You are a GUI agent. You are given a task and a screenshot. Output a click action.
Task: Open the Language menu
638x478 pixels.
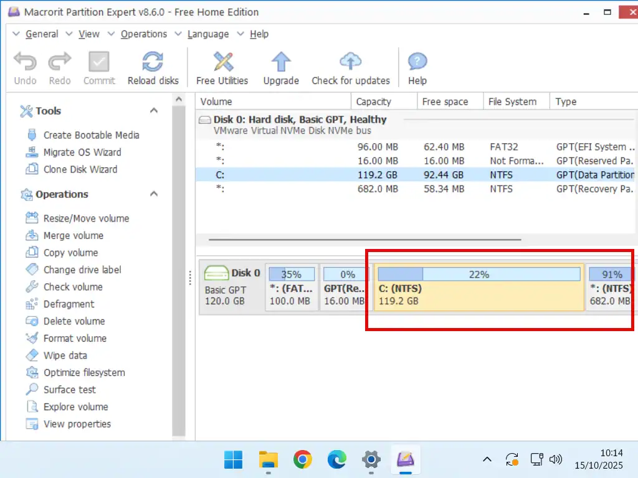click(x=208, y=34)
